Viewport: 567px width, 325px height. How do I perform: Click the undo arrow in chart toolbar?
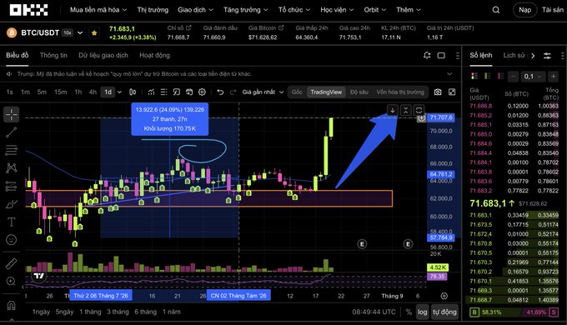pos(220,92)
